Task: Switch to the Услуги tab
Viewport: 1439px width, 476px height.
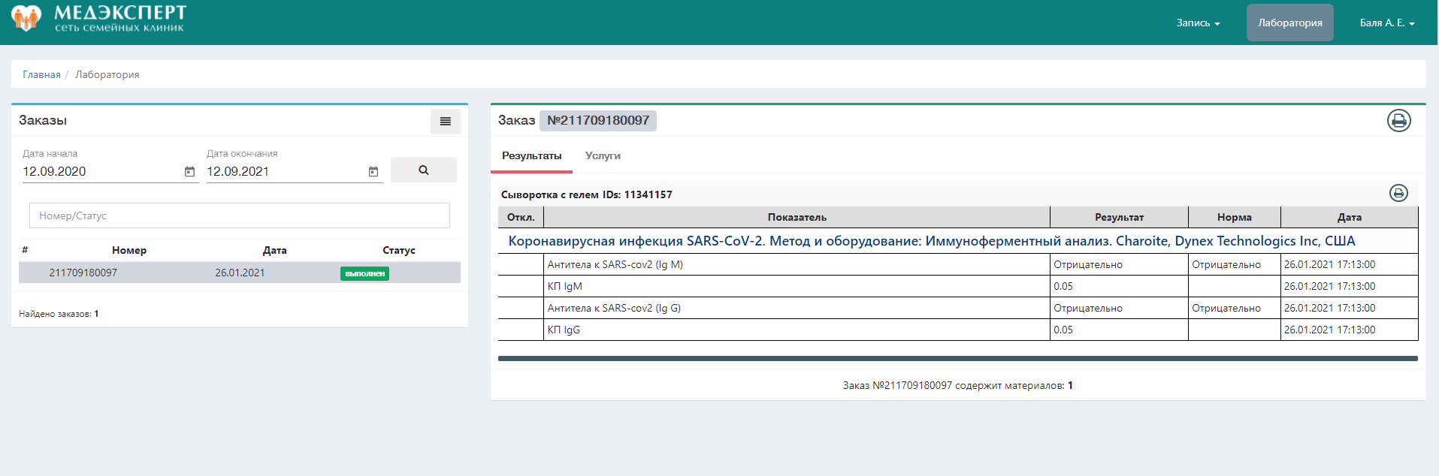Action: 603,156
